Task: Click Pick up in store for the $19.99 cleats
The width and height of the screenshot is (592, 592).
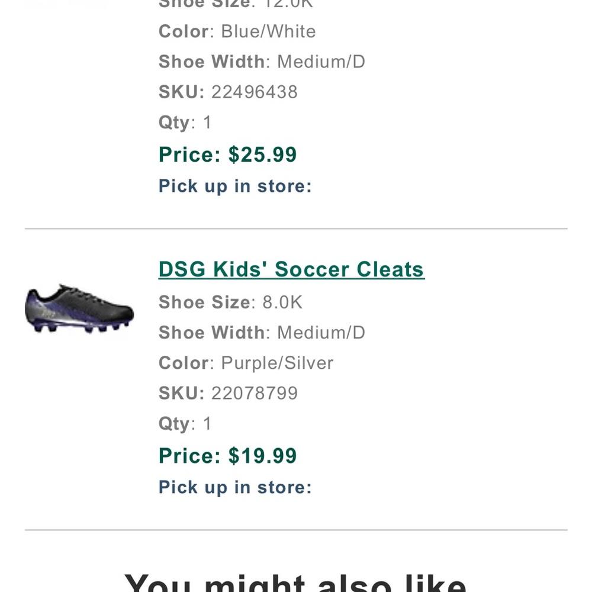Action: tap(234, 487)
